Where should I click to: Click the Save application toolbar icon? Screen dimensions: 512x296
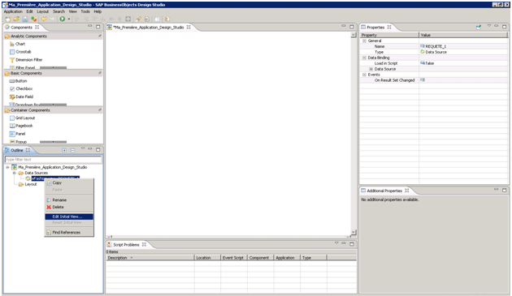tap(25, 19)
